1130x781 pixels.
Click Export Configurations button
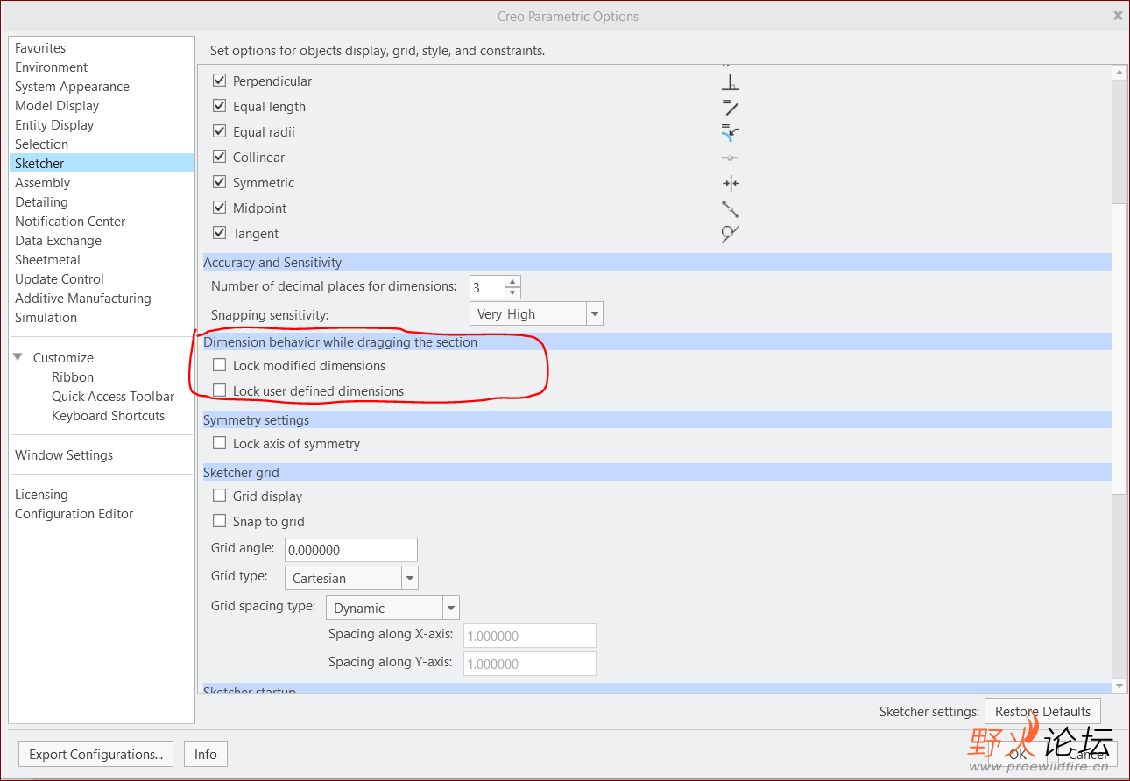95,755
